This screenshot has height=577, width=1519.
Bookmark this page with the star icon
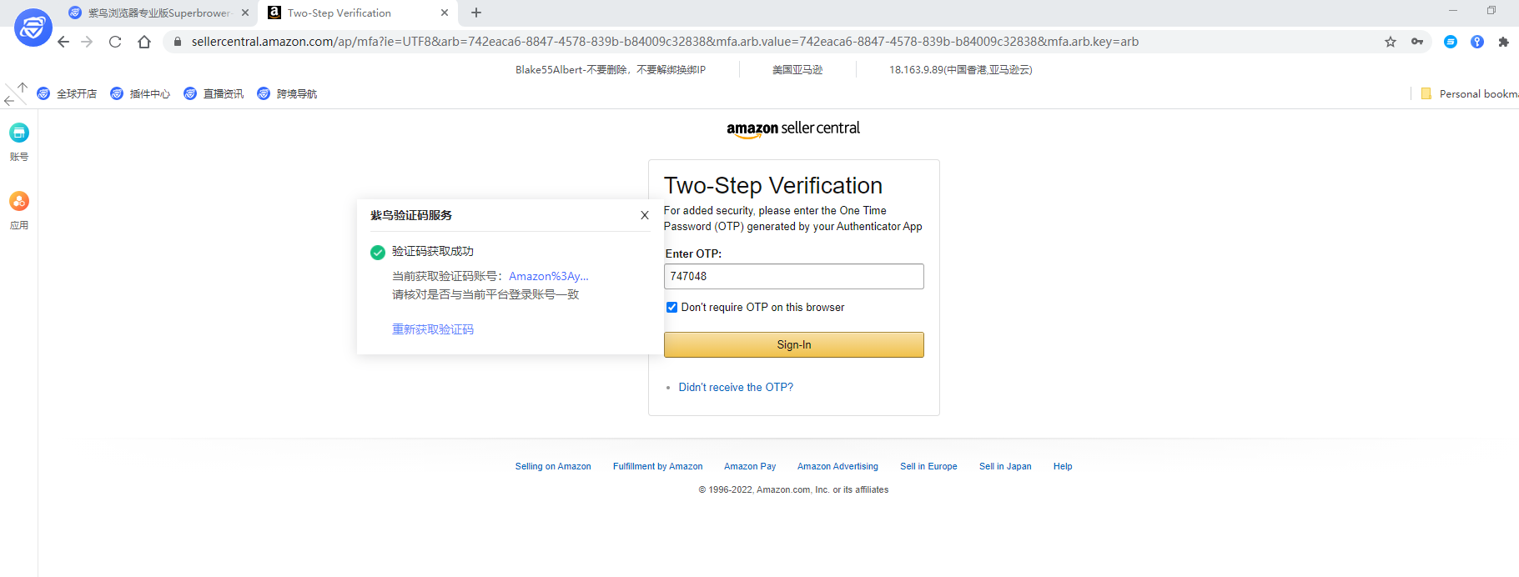pyautogui.click(x=1391, y=42)
